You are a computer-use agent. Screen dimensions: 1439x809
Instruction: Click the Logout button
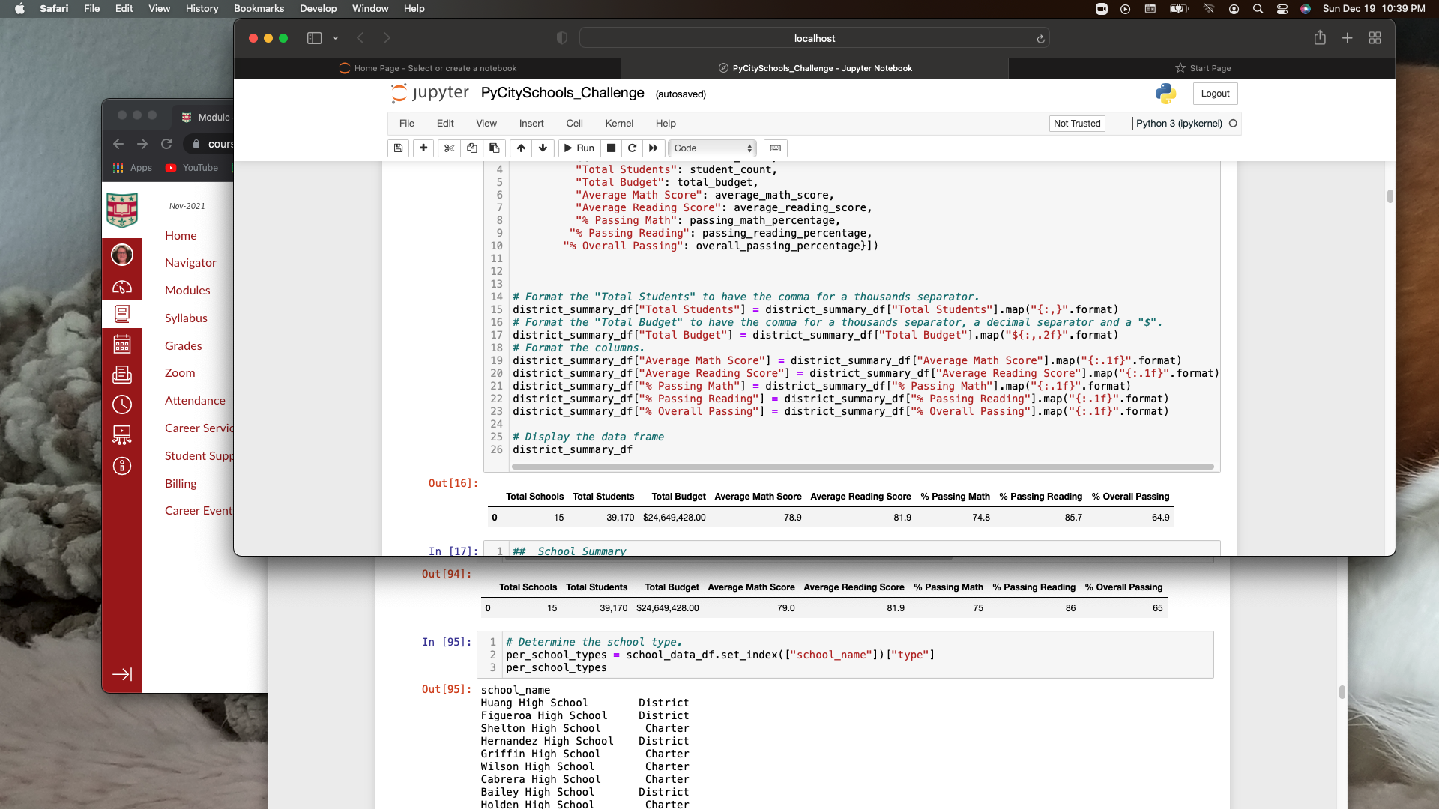[x=1215, y=94]
